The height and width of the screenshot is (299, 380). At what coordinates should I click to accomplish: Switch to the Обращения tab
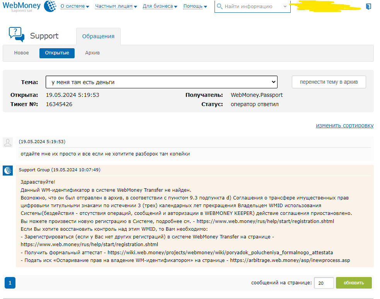[x=98, y=36]
